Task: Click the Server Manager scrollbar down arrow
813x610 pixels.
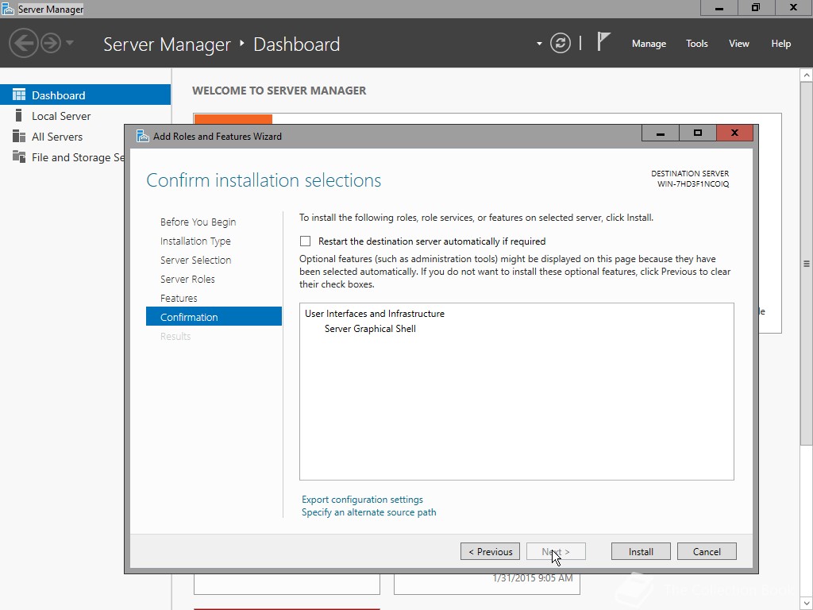Action: (807, 604)
